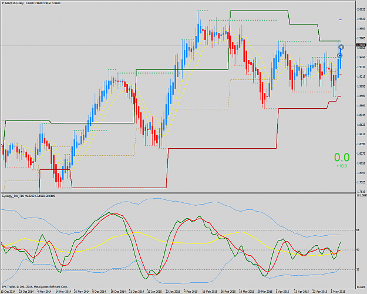Click the 14.669 indicator scale value

pos(361,287)
